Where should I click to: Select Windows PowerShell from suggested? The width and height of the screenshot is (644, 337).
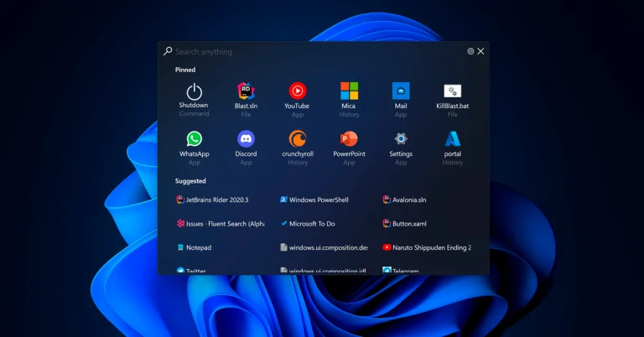click(318, 200)
